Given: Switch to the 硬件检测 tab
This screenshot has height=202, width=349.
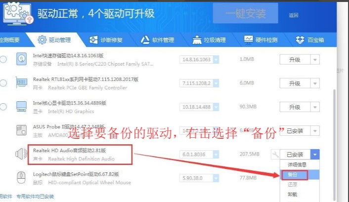Looking at the screenshot, I should tap(261, 40).
